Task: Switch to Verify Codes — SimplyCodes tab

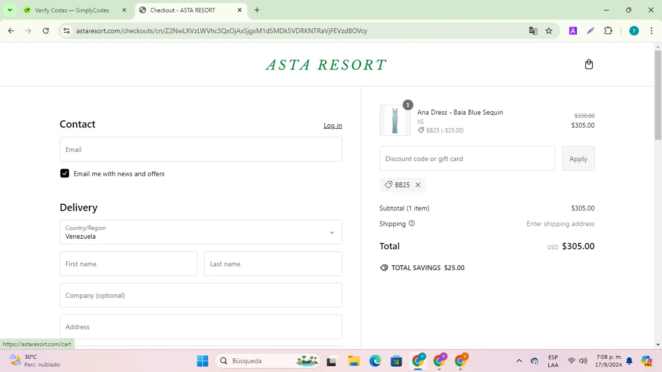Action: pos(72,10)
